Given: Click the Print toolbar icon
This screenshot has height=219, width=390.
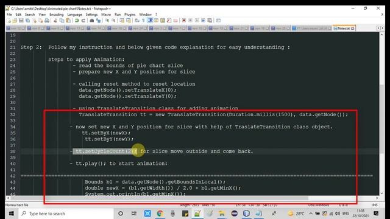Looking at the screenshot, I should tap(47, 20).
